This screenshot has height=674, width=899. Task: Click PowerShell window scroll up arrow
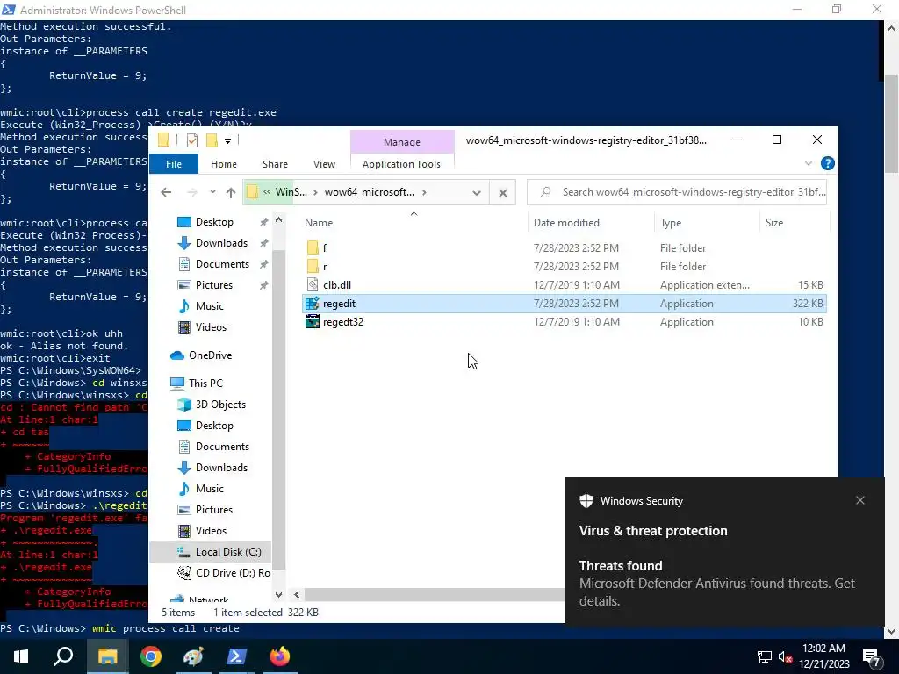point(892,27)
